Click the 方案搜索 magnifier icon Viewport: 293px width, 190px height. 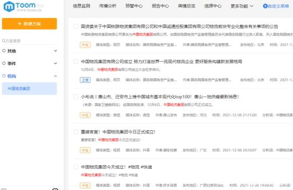(x=4, y=41)
